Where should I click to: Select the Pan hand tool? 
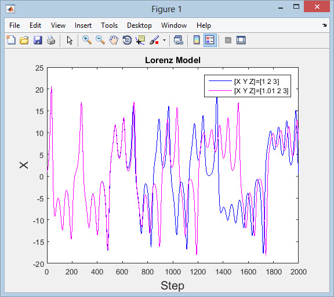(x=114, y=40)
